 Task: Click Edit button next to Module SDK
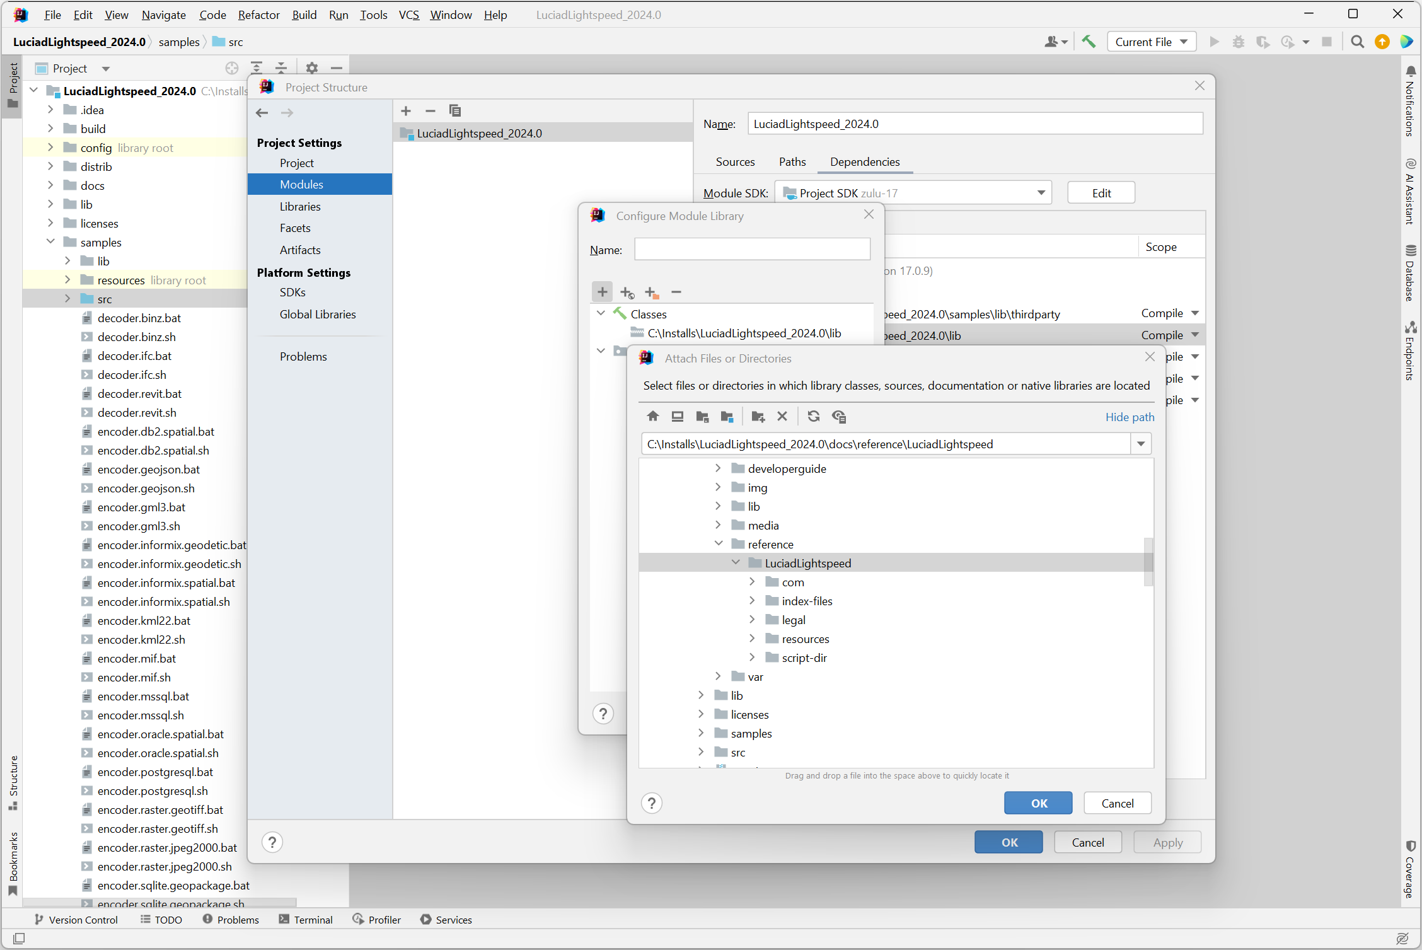coord(1101,193)
